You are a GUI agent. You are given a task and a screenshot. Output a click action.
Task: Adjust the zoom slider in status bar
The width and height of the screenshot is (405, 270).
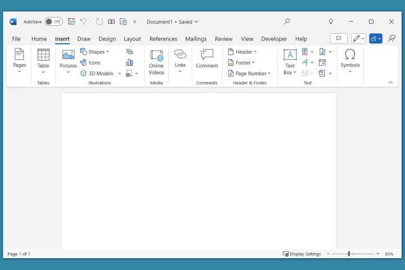[349, 254]
